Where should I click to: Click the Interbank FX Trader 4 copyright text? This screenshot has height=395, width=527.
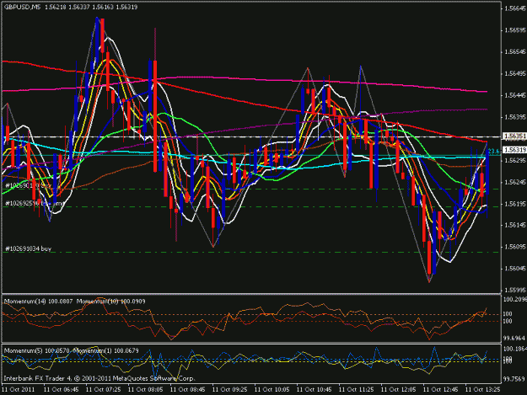pos(99,378)
